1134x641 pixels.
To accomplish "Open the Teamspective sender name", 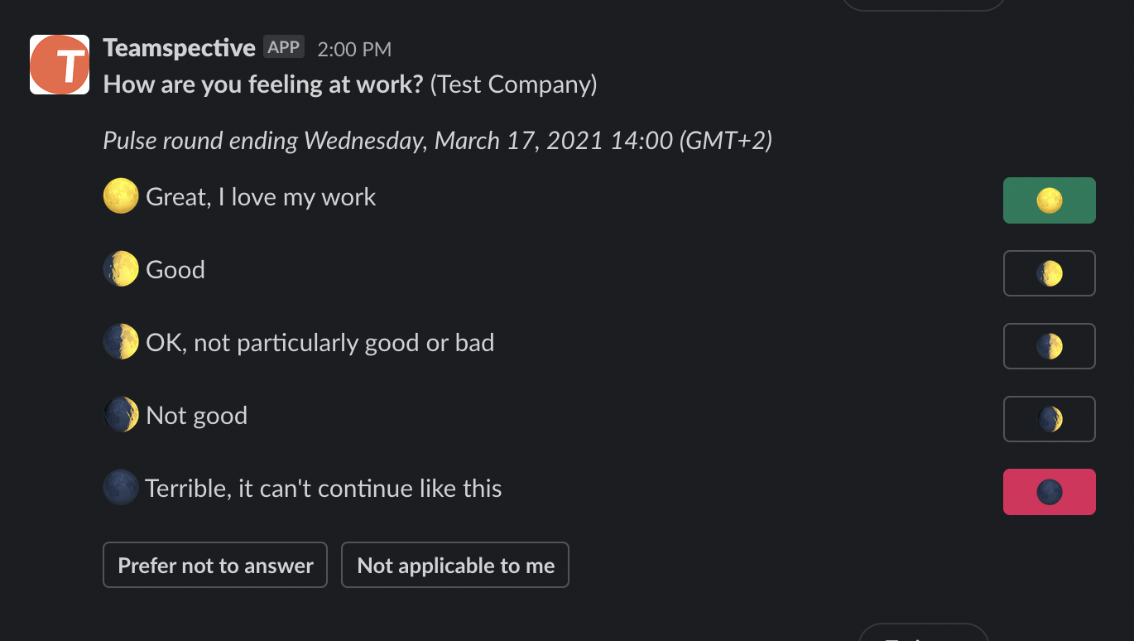I will point(179,48).
